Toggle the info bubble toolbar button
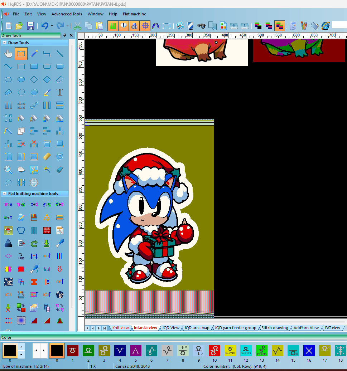 coord(124,26)
